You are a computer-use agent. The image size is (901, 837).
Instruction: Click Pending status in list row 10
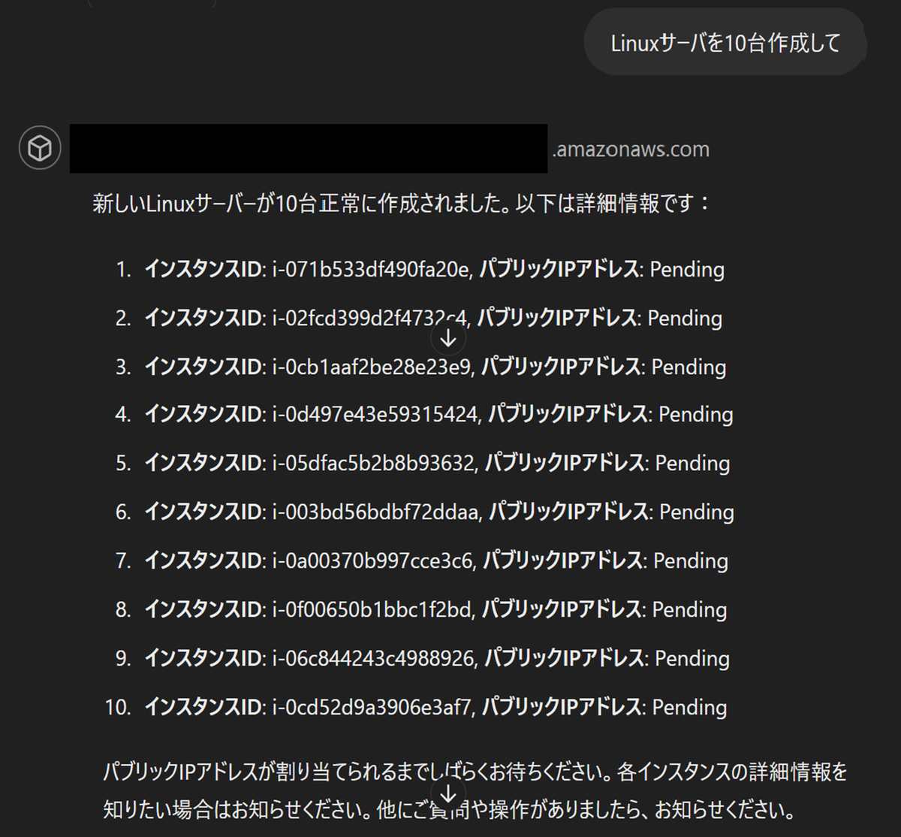pyautogui.click(x=689, y=708)
